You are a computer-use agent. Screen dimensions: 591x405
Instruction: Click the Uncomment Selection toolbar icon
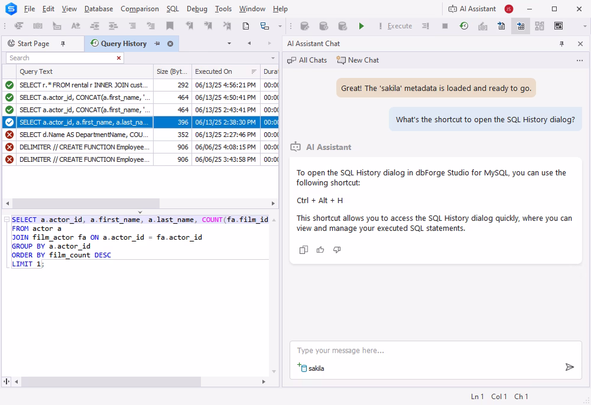point(151,26)
